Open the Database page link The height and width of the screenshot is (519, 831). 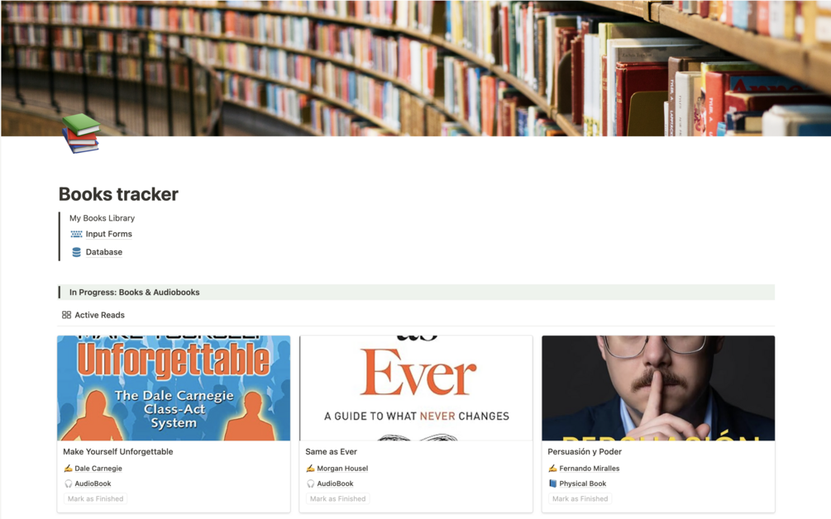tap(104, 252)
